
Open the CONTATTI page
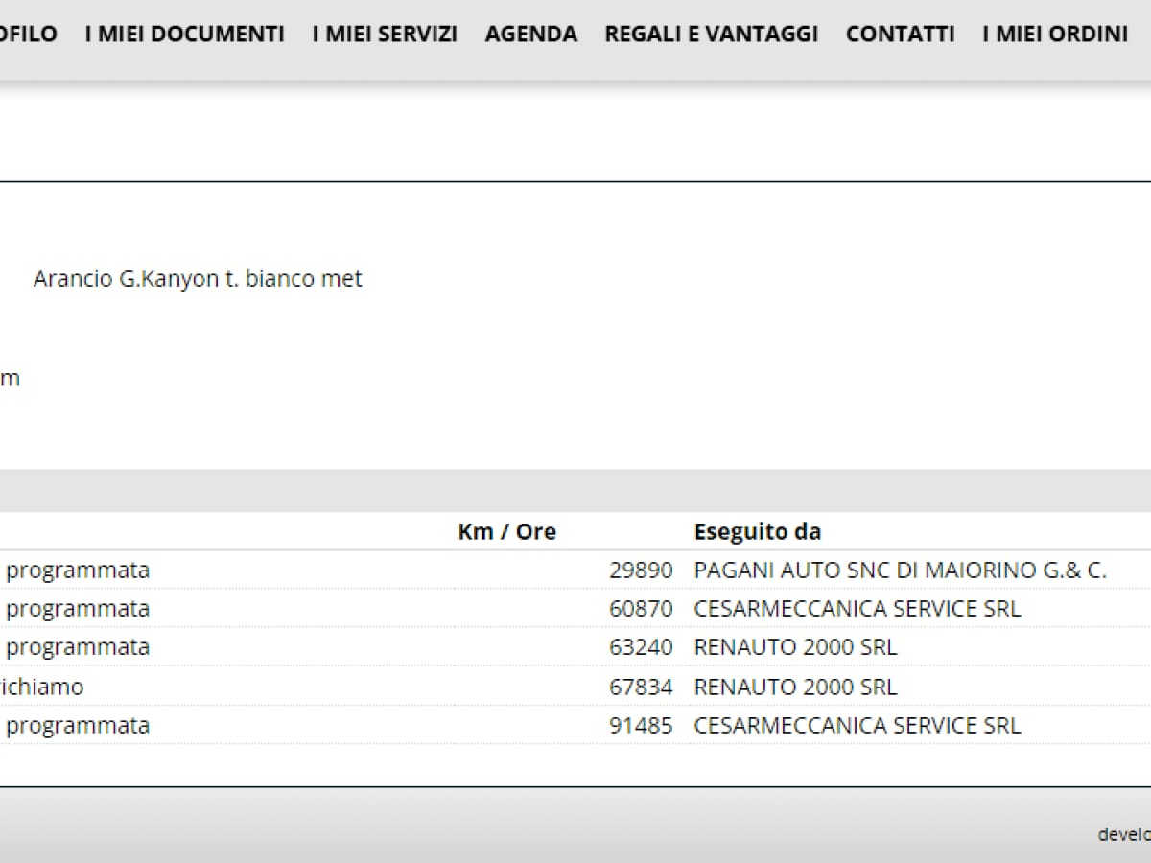(x=901, y=35)
